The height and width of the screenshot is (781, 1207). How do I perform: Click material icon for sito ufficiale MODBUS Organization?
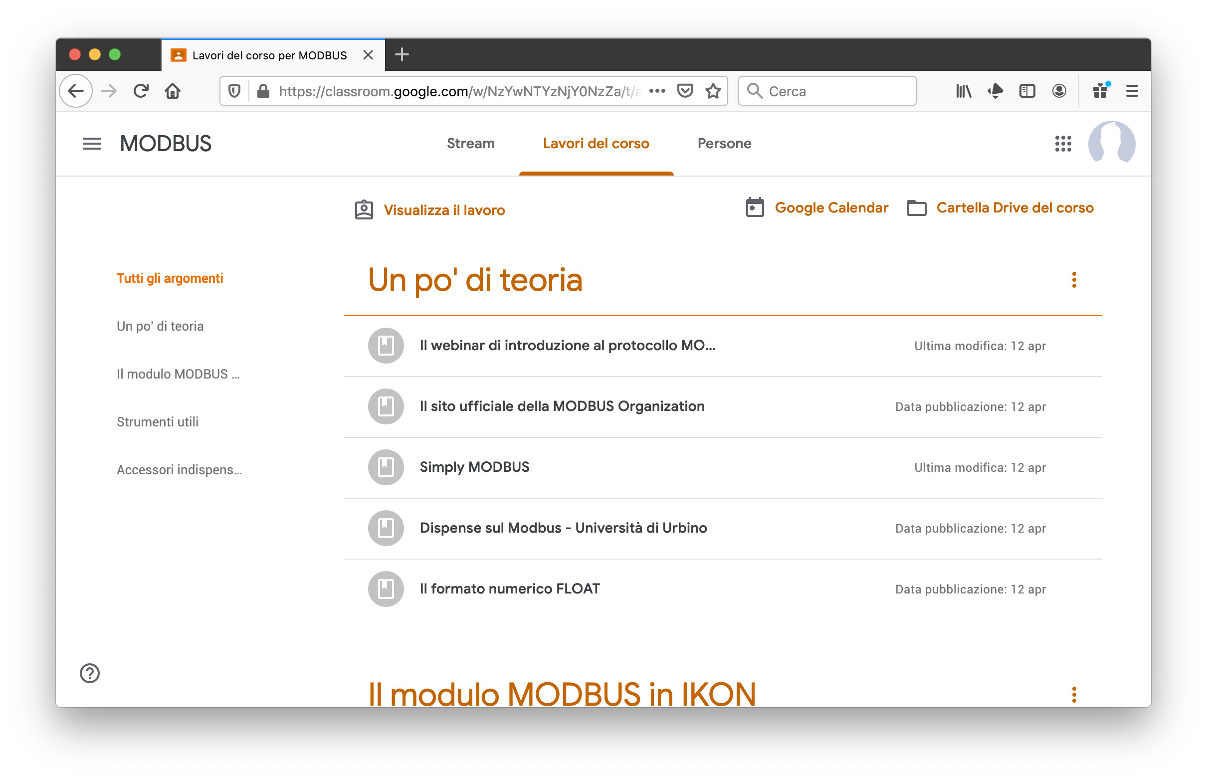point(386,407)
